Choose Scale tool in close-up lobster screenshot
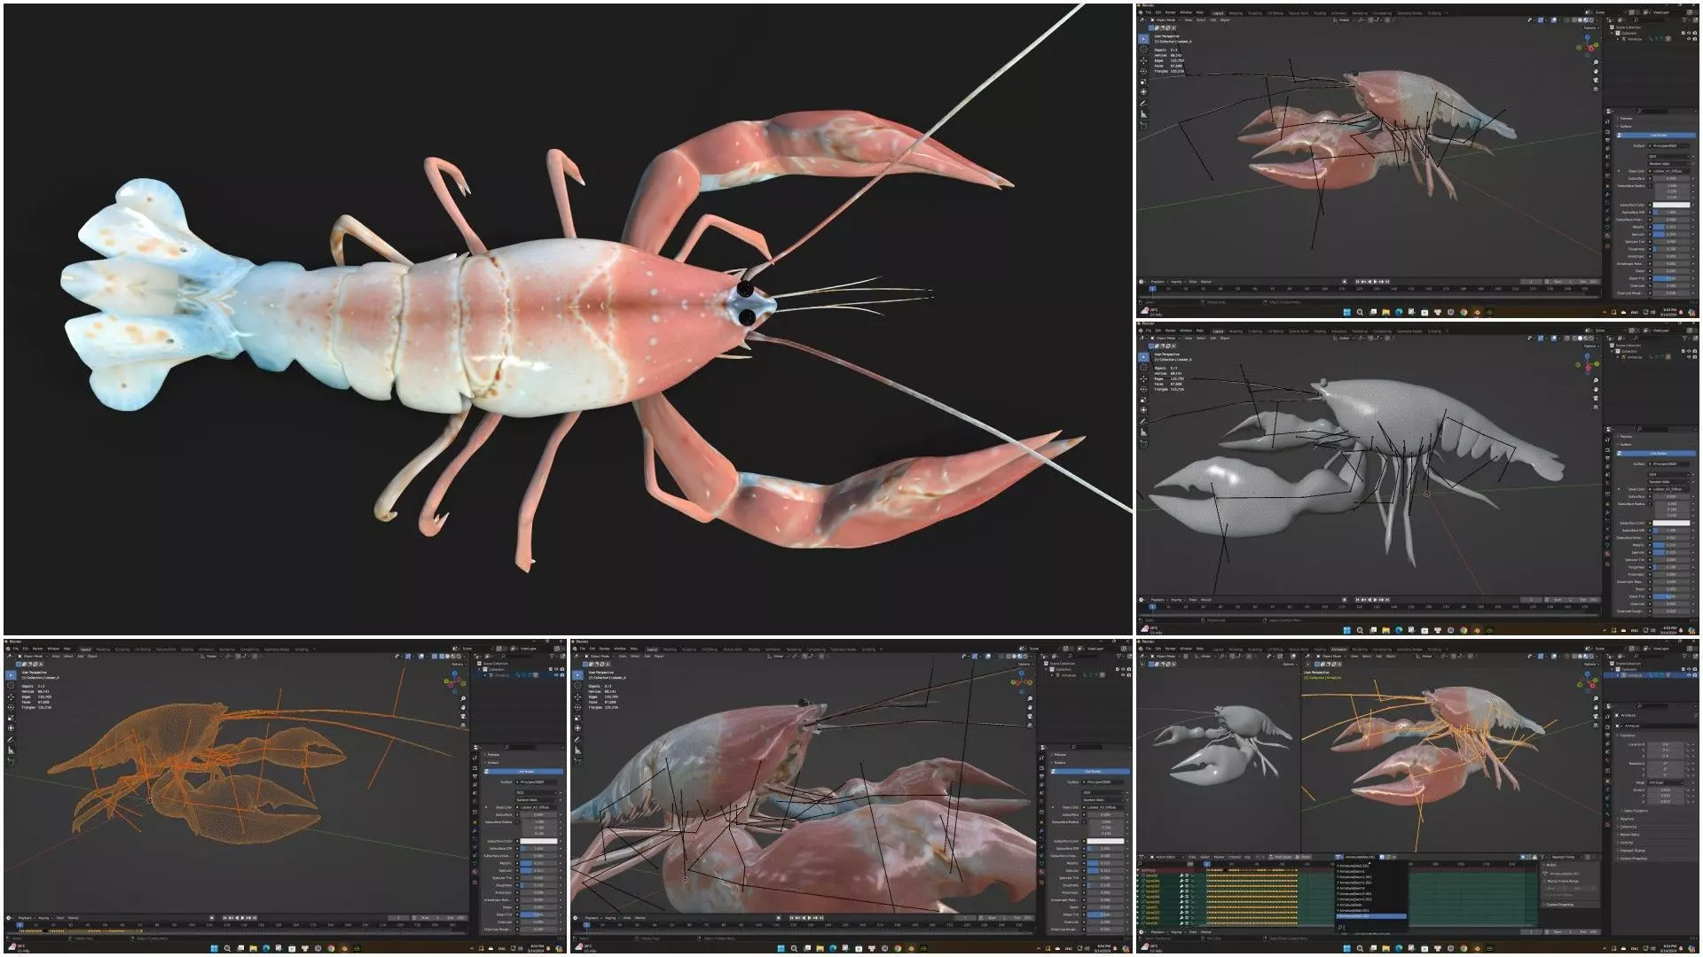The height and width of the screenshot is (957, 1703). pyautogui.click(x=577, y=718)
